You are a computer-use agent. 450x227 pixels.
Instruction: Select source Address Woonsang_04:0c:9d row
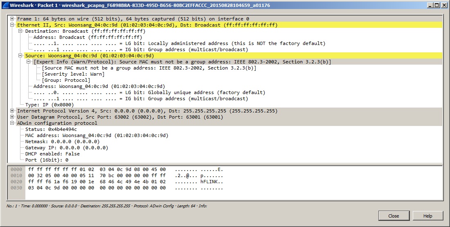click(99, 86)
